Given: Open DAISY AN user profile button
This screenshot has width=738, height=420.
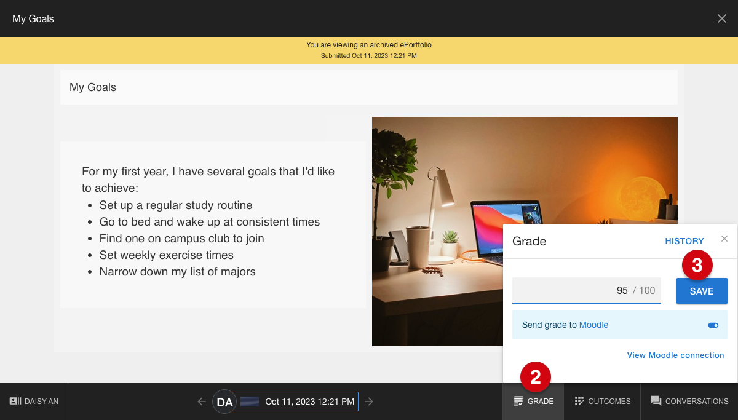Looking at the screenshot, I should pos(34,402).
